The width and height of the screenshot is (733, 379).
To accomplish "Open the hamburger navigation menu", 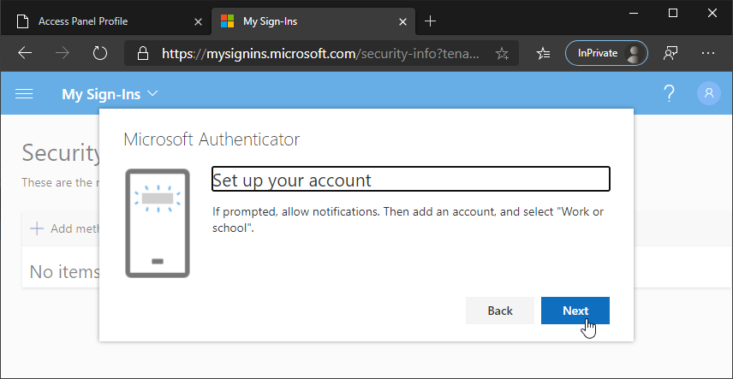I will [x=25, y=94].
